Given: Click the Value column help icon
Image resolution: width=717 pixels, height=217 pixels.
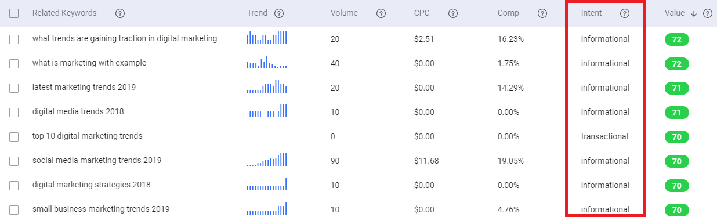Looking at the screenshot, I should 708,13.
